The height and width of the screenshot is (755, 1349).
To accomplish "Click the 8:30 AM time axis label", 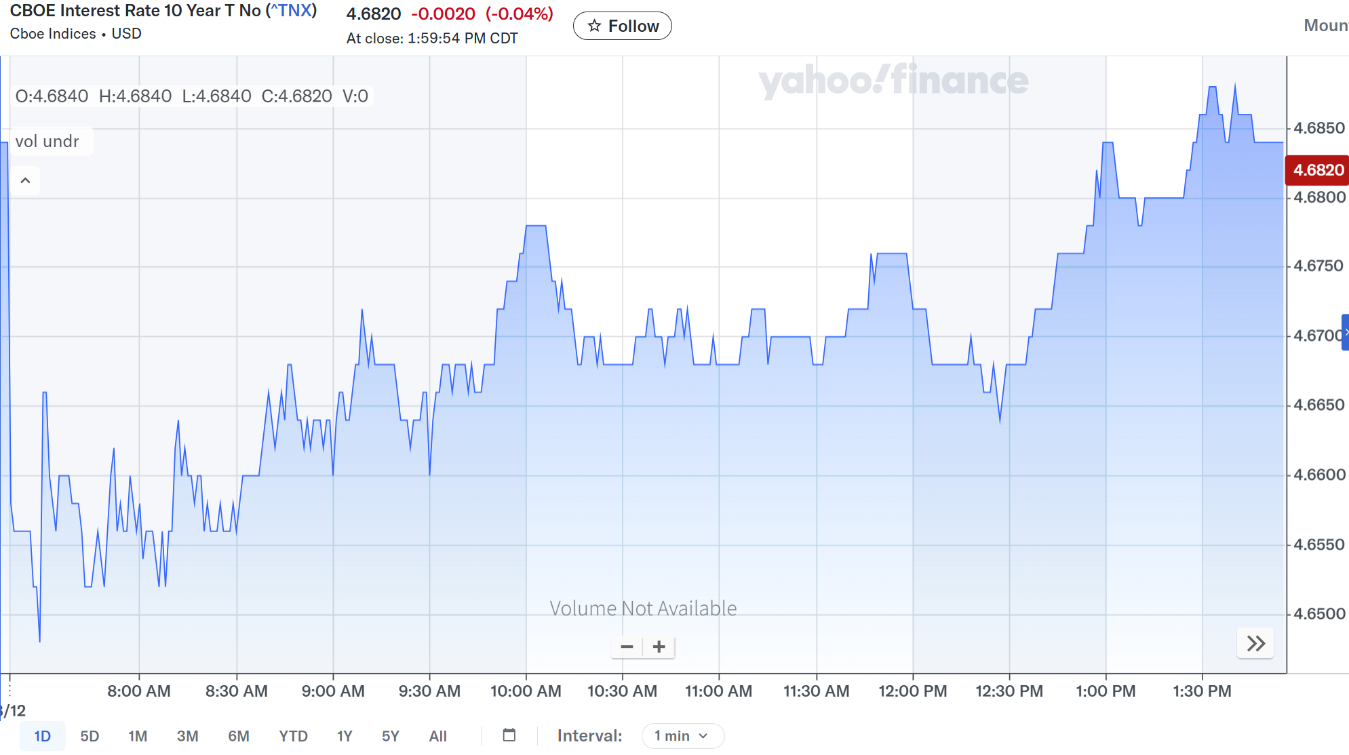I will point(237,691).
